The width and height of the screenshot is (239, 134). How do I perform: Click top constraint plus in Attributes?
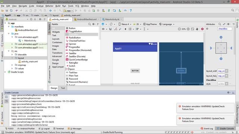pos(221,37)
